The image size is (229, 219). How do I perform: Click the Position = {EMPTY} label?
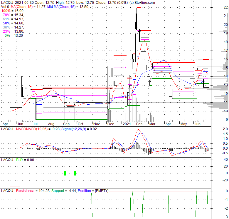pos(93,191)
